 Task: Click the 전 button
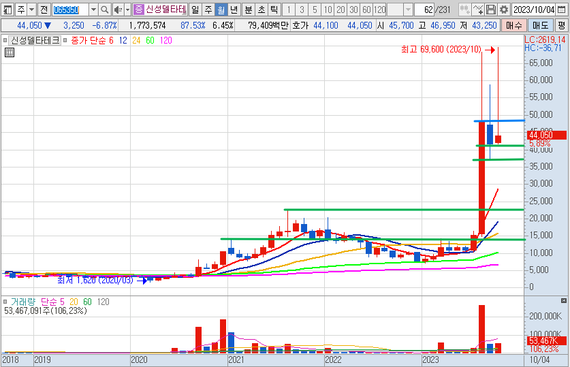pyautogui.click(x=44, y=10)
